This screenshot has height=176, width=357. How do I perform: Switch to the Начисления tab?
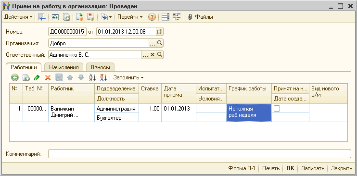[x=64, y=67]
